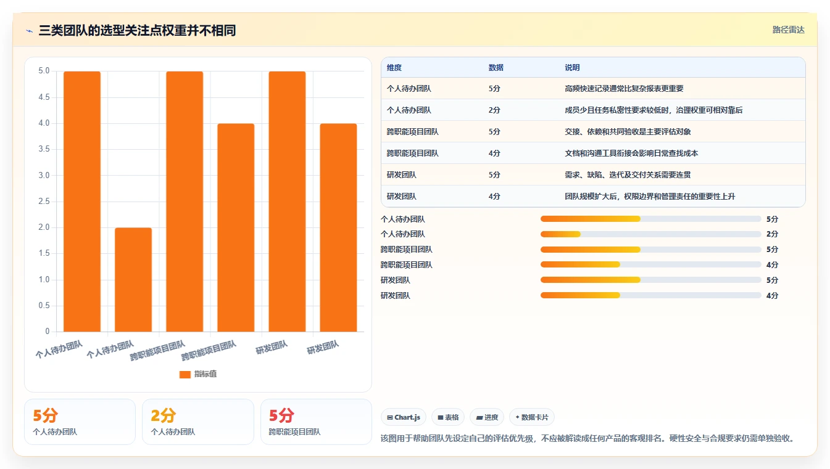Click the lightning icon beside the page title
Image resolution: width=830 pixels, height=469 pixels.
(x=30, y=30)
